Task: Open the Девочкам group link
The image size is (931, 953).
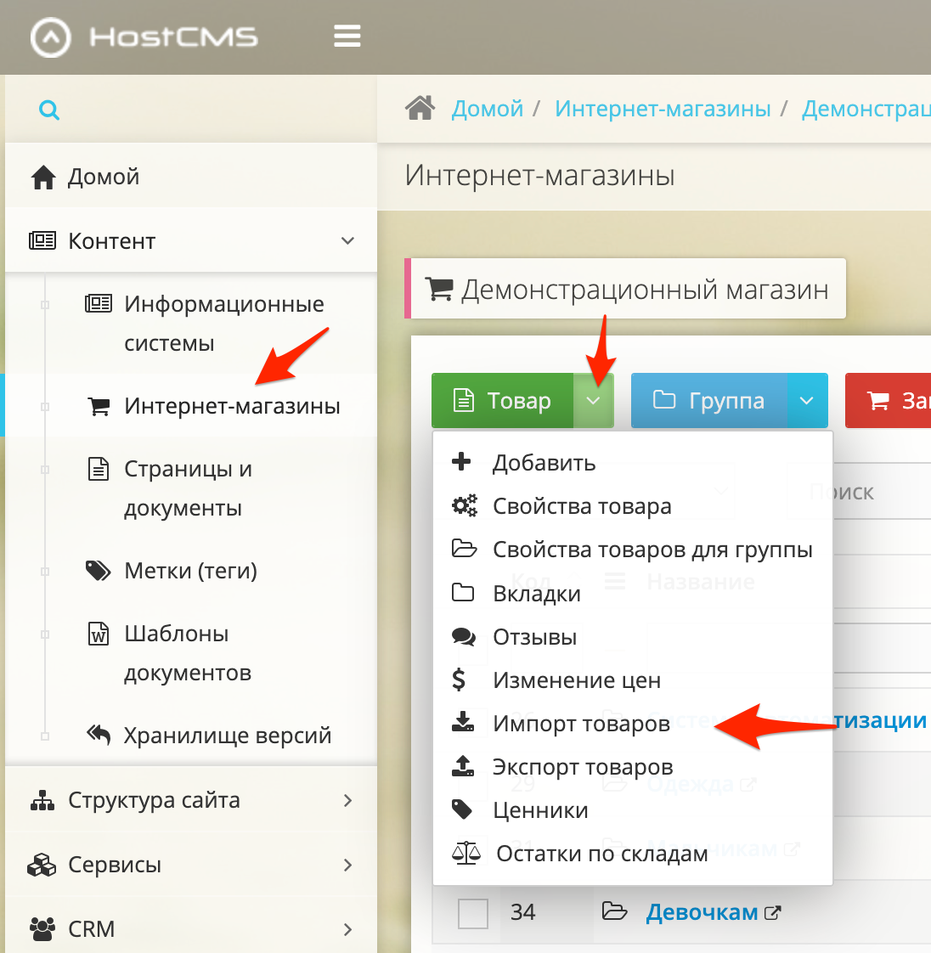Action: [702, 911]
